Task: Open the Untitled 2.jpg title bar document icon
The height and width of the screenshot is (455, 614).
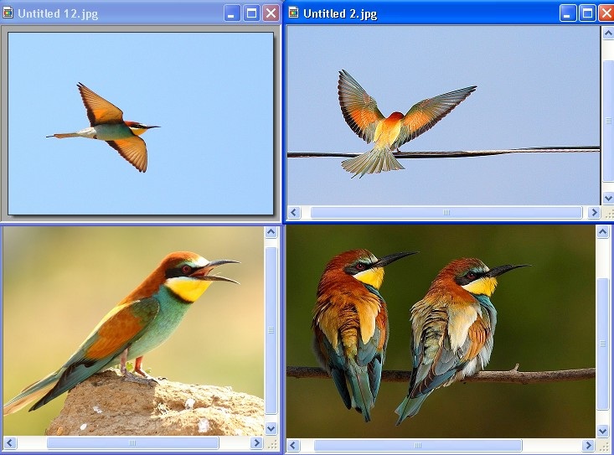Action: click(293, 13)
